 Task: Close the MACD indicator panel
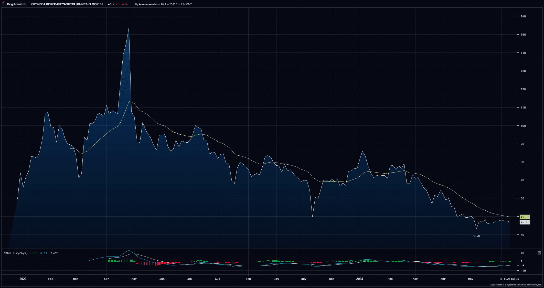pyautogui.click(x=539, y=253)
